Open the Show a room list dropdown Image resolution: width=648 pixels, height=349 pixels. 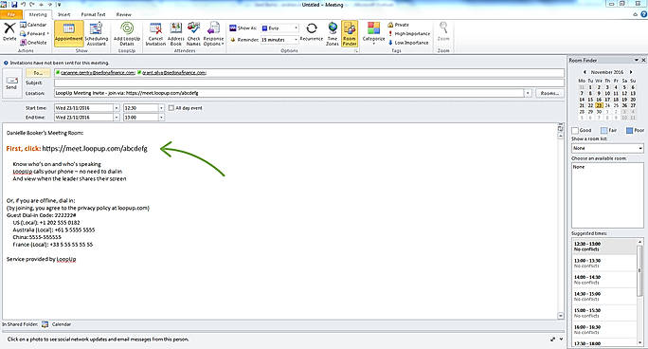(x=640, y=148)
